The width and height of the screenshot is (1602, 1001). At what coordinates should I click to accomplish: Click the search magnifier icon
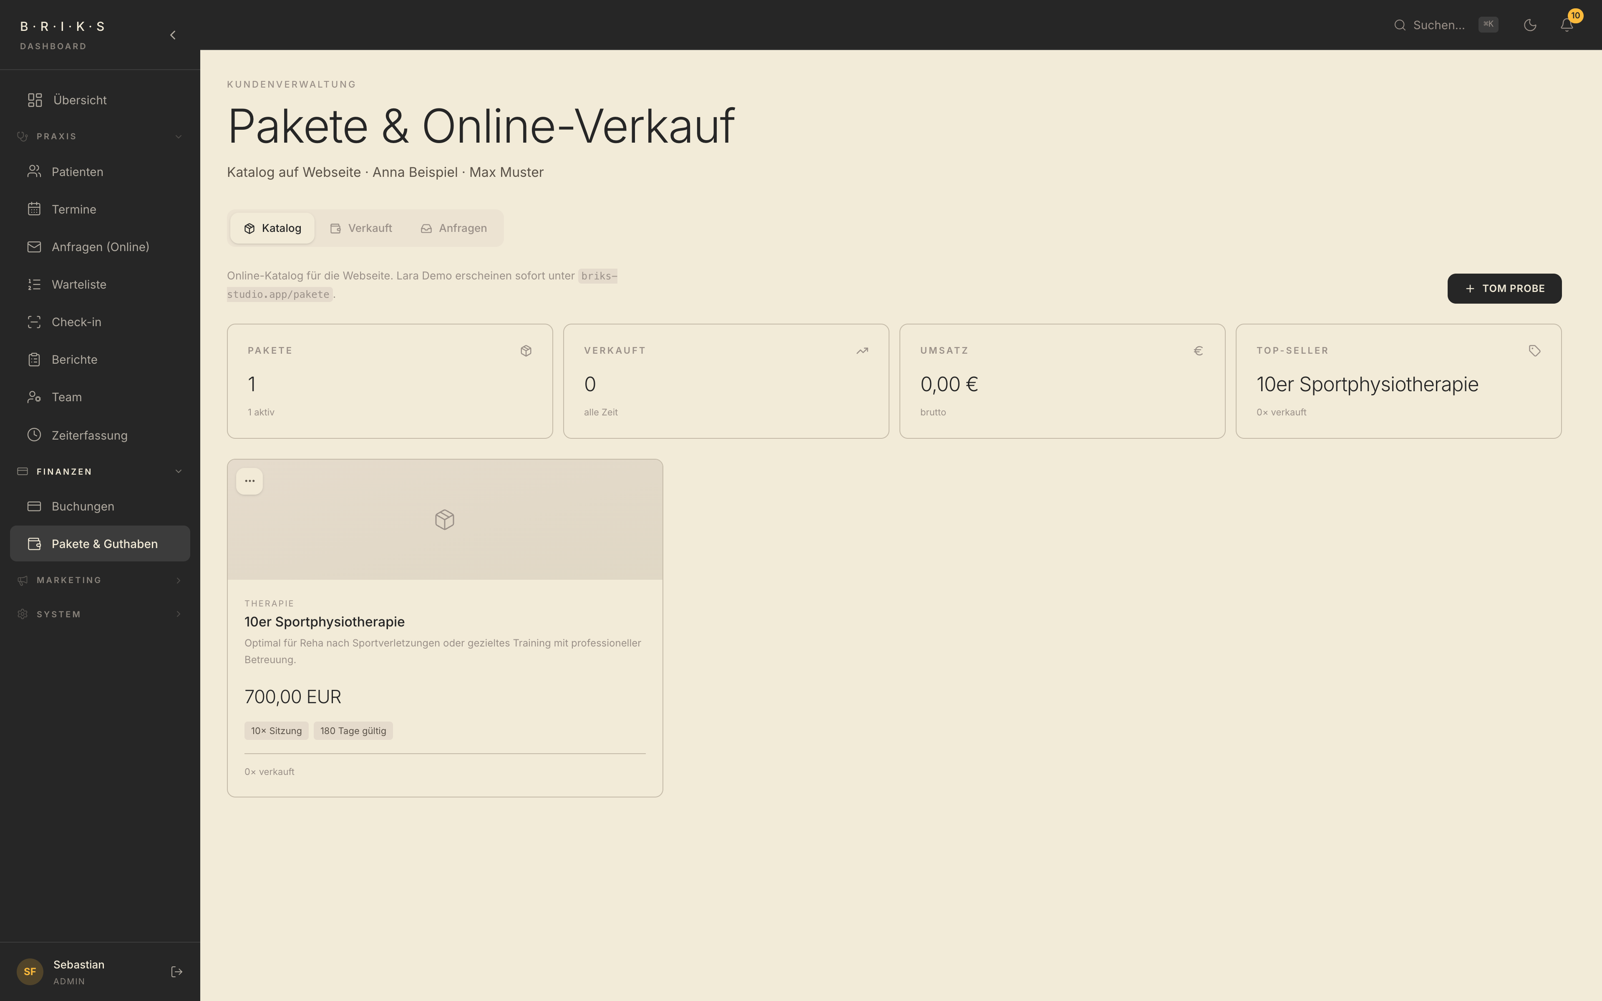click(x=1399, y=25)
